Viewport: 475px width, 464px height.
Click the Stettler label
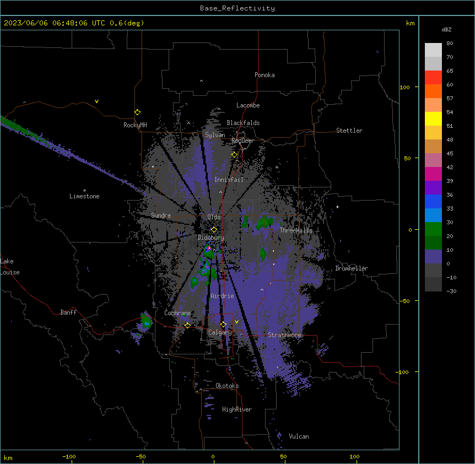(x=349, y=131)
